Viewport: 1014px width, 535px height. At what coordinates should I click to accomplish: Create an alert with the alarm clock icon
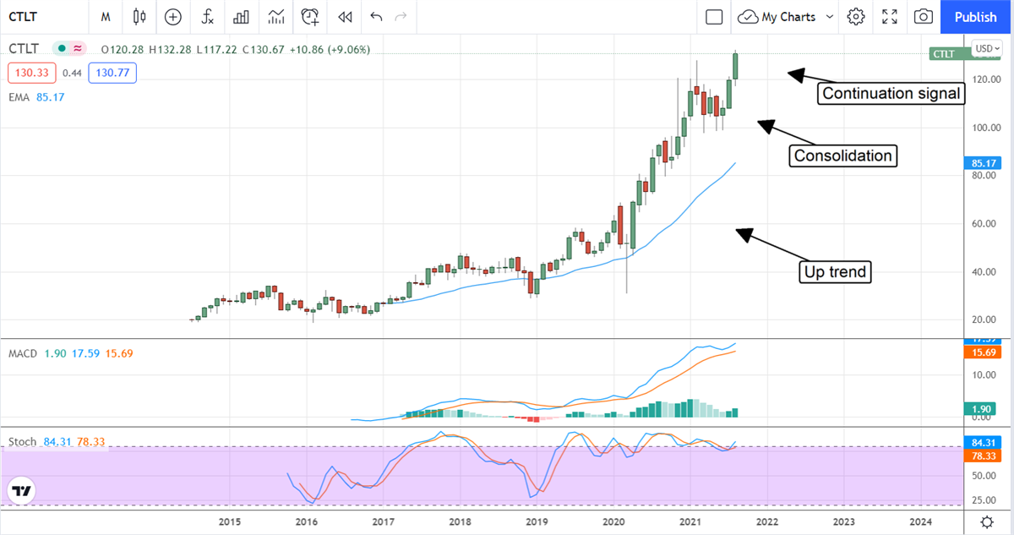pyautogui.click(x=310, y=17)
